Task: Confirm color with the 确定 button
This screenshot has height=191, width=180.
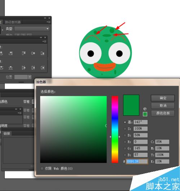Action: coord(163,98)
